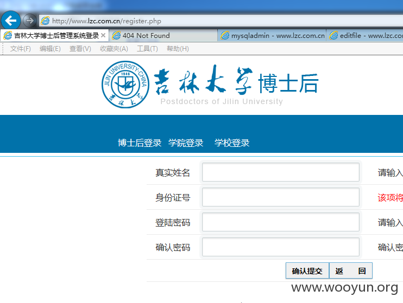Close the 吉林大学博士后管理系统登录 tab
The height and width of the screenshot is (303, 403).
[103, 35]
